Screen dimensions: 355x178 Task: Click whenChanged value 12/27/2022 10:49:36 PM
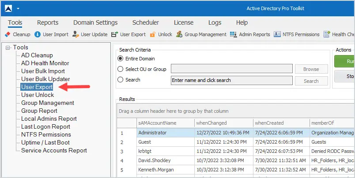click(223, 133)
